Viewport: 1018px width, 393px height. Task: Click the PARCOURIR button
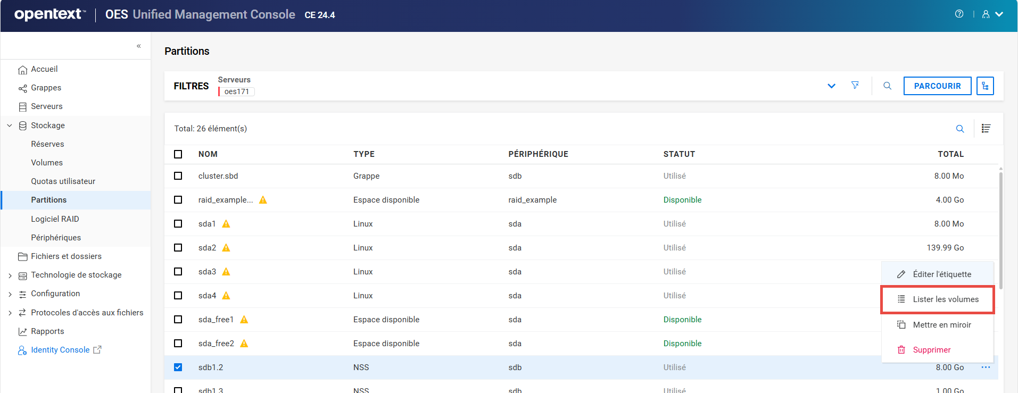point(937,86)
